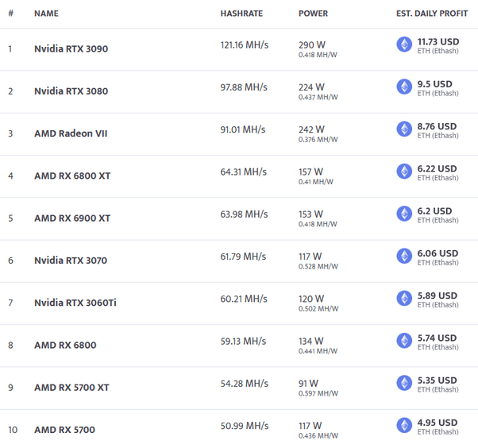The width and height of the screenshot is (478, 448).
Task: Click the NAME column header
Action: pos(46,14)
